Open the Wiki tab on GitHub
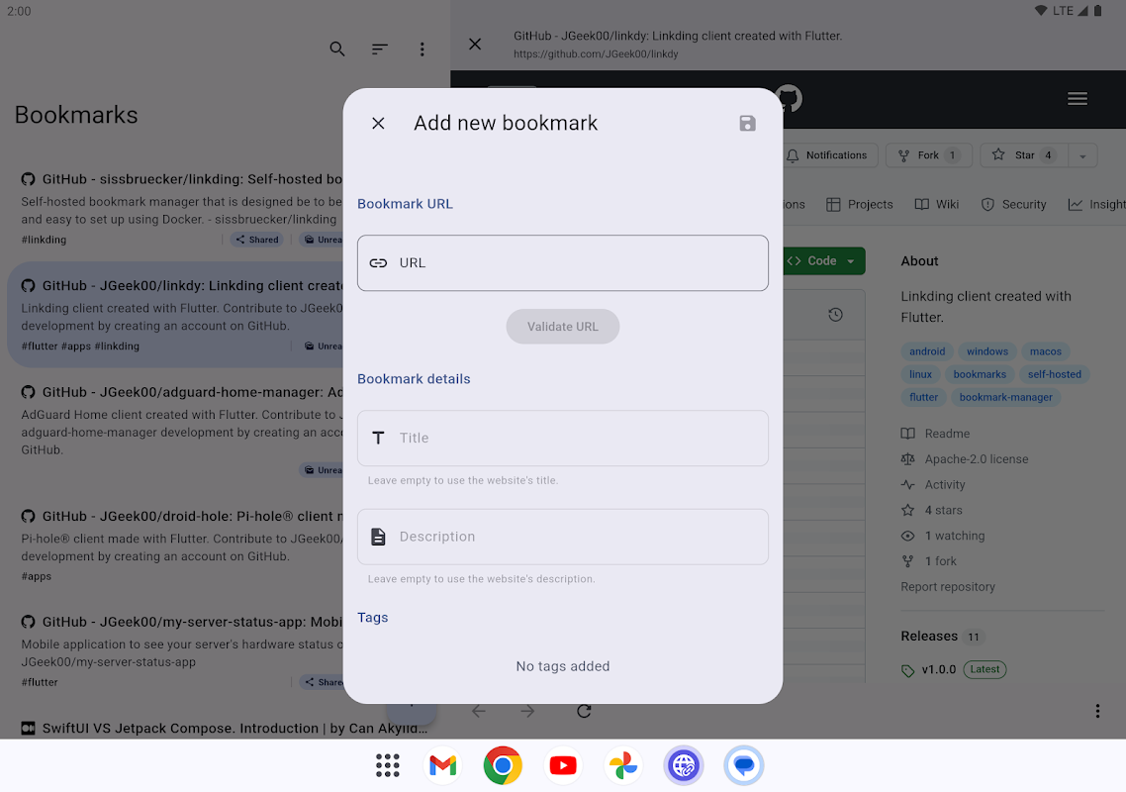 click(x=936, y=205)
